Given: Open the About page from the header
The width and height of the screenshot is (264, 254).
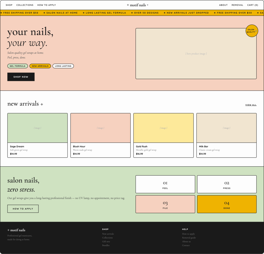Looking at the screenshot, I should tap(223, 5).
